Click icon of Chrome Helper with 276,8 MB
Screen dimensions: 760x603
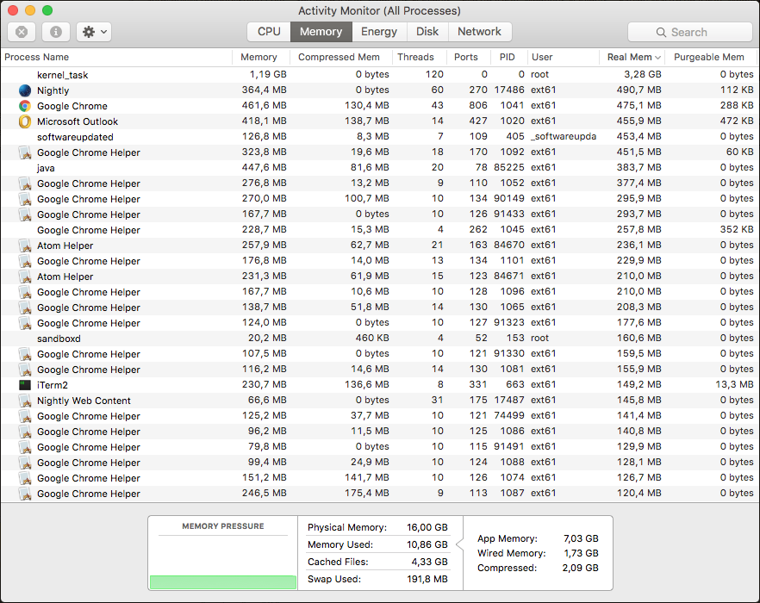pos(25,183)
